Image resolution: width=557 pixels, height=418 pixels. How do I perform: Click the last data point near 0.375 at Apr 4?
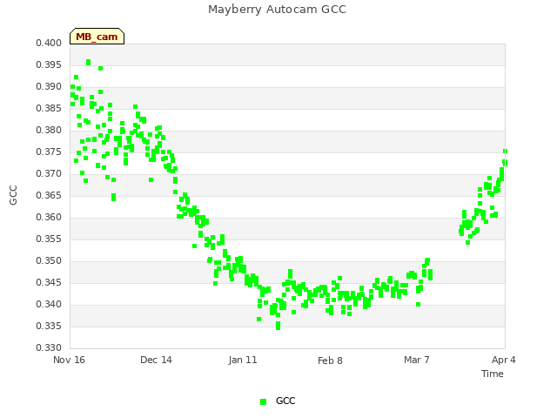tap(505, 151)
